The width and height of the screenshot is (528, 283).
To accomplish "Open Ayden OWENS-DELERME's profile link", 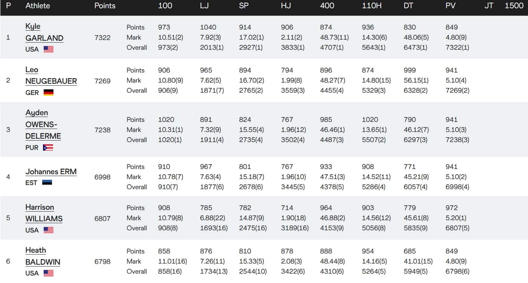I will coord(43,124).
